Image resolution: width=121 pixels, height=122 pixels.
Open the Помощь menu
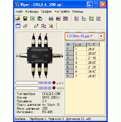click(78, 11)
